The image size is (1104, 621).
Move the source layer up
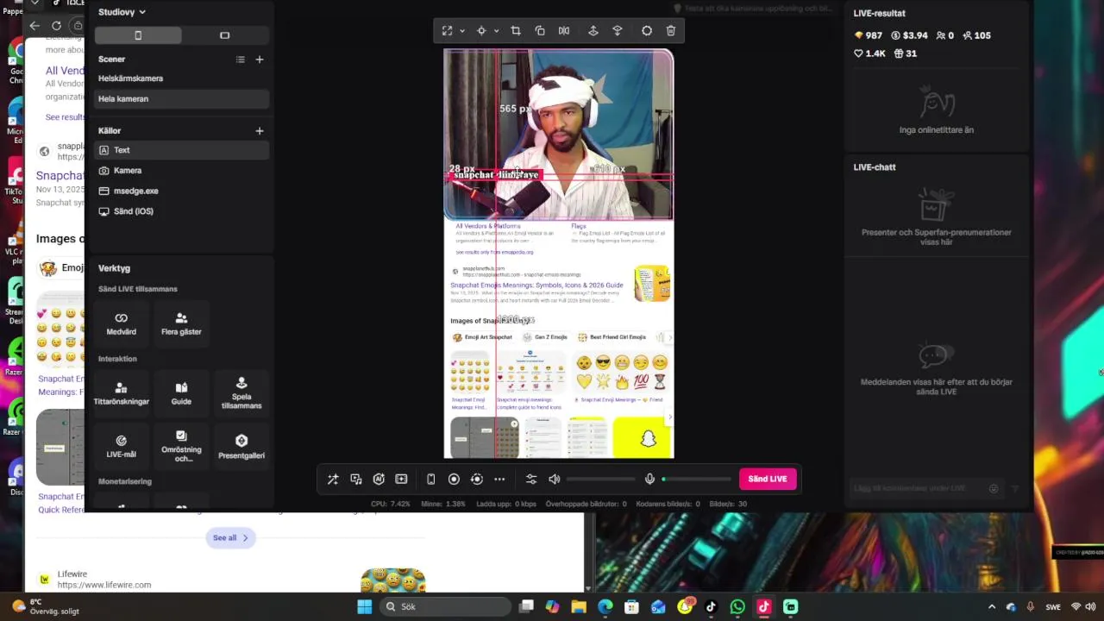(x=593, y=31)
